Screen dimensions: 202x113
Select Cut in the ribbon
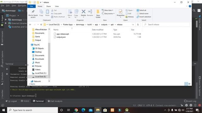click(54, 10)
